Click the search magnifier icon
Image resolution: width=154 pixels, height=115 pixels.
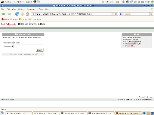click(151, 14)
